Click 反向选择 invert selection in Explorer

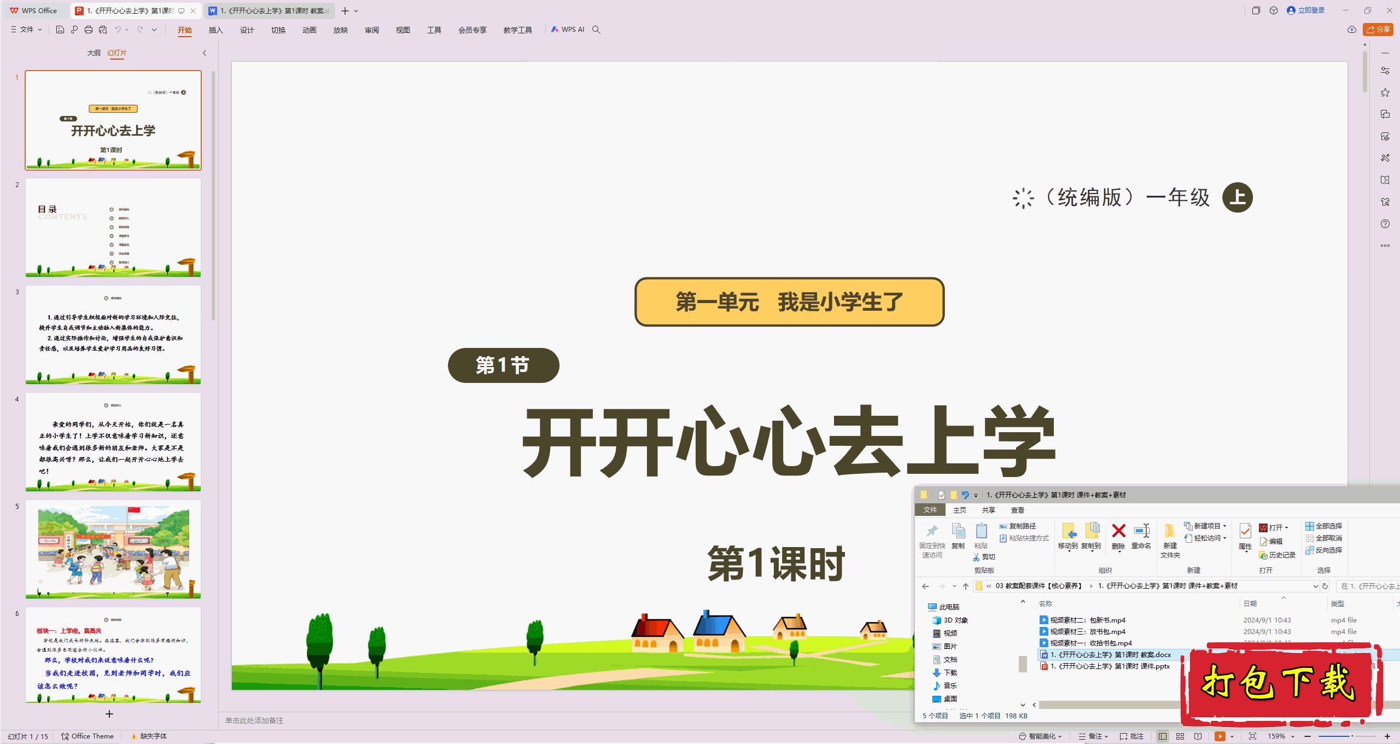pyautogui.click(x=1324, y=550)
